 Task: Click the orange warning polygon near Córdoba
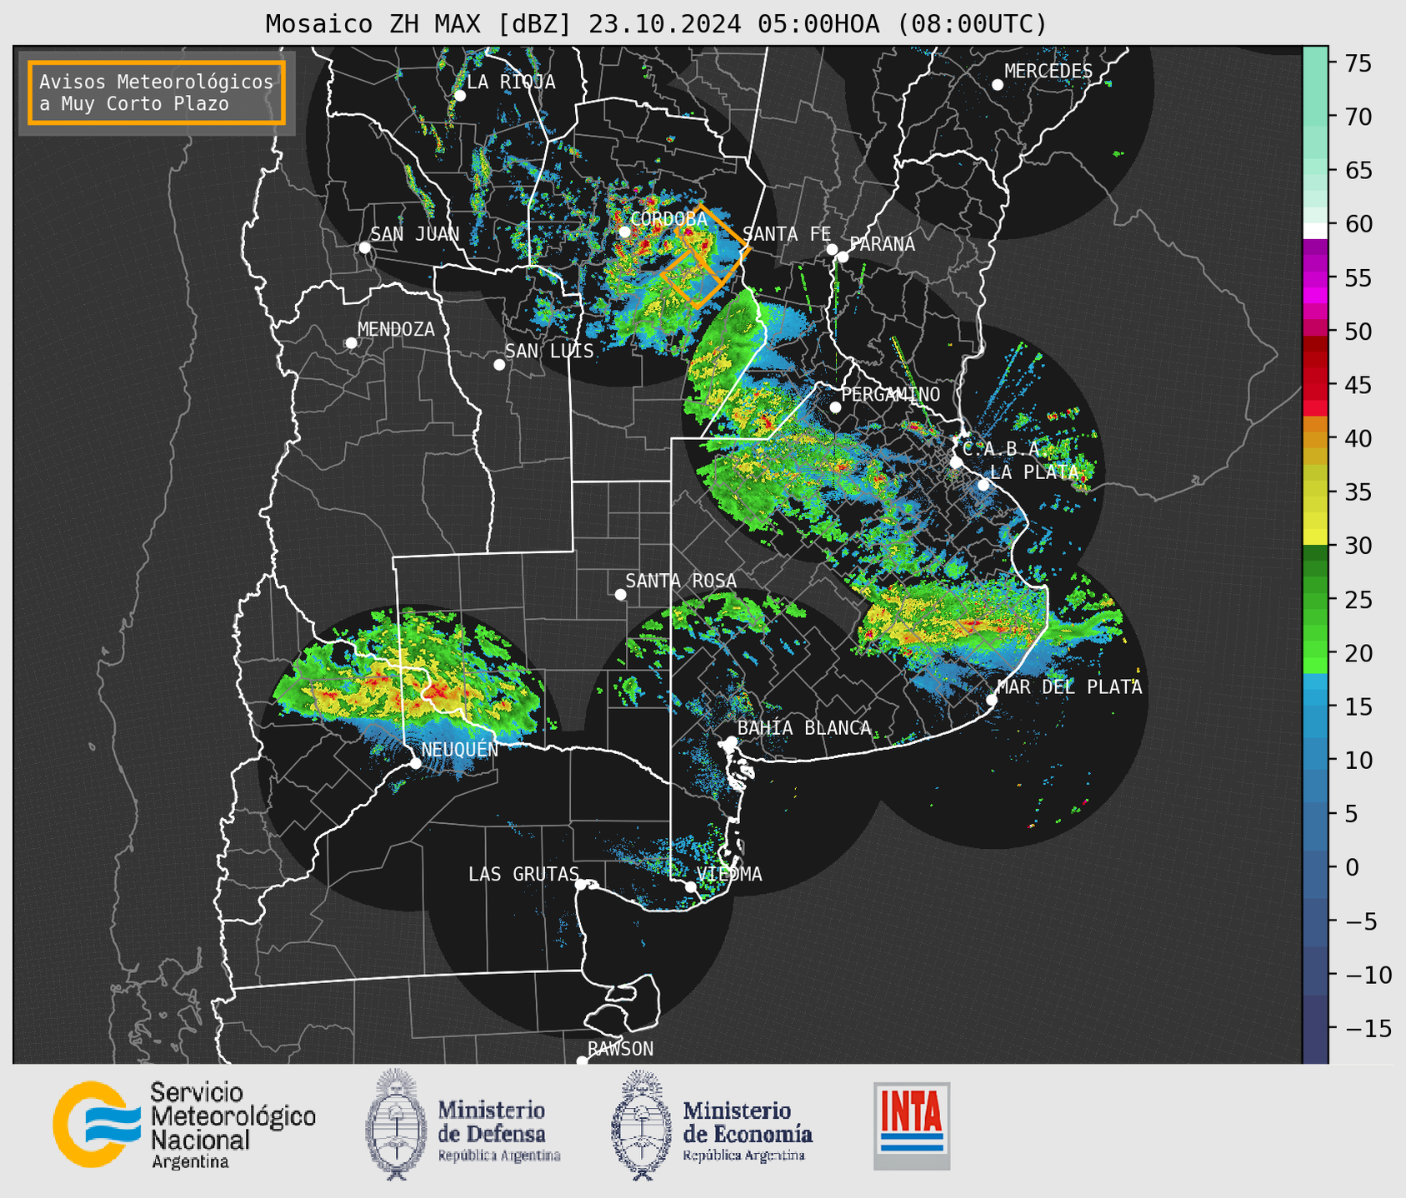pyautogui.click(x=704, y=257)
